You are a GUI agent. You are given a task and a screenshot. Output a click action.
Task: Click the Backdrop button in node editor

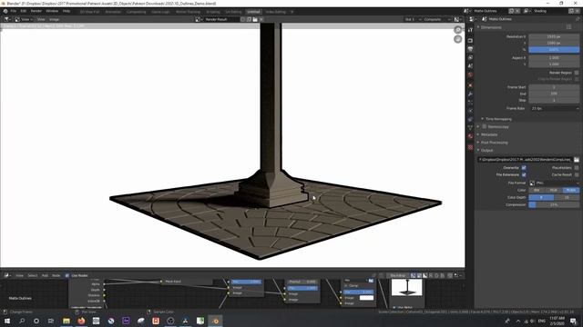click(397, 275)
